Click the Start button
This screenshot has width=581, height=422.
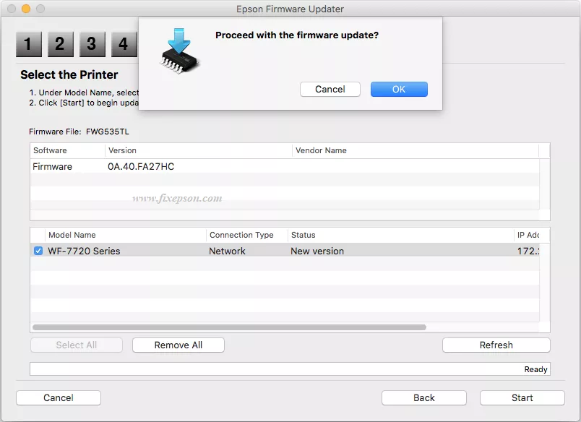click(x=522, y=398)
